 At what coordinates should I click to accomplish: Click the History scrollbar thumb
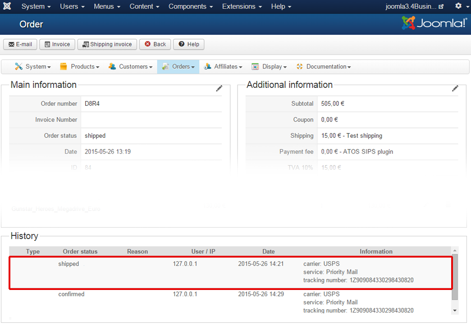pyautogui.click(x=455, y=277)
